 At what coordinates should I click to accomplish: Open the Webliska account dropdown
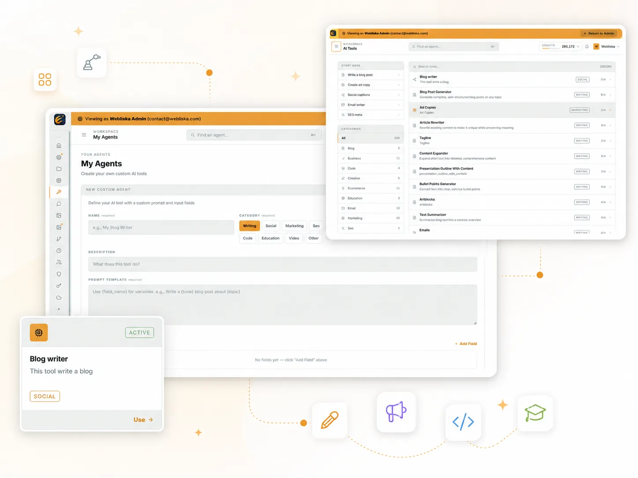pyautogui.click(x=606, y=47)
